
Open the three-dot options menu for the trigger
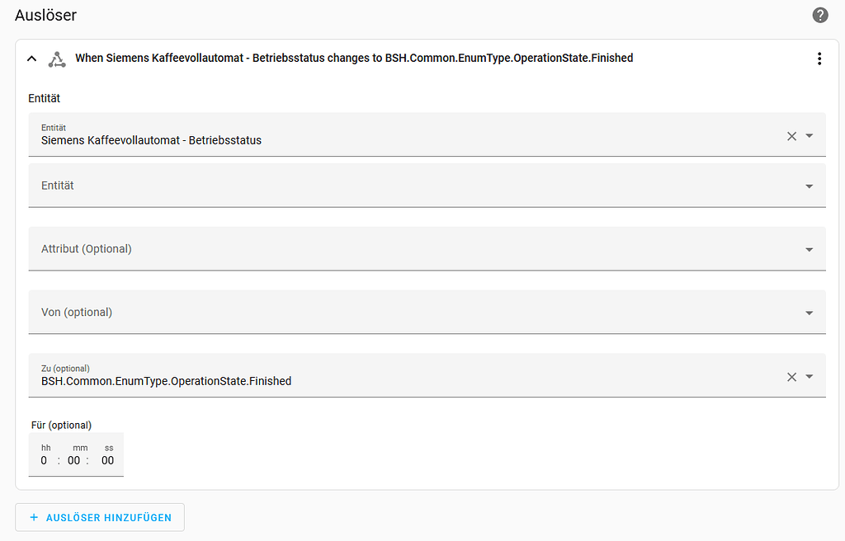click(819, 59)
